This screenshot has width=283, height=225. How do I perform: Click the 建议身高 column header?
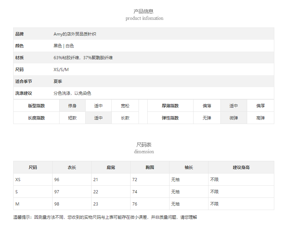241,168
